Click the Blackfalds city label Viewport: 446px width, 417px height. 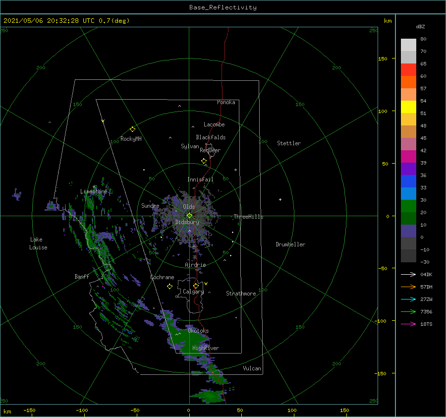pyautogui.click(x=211, y=137)
